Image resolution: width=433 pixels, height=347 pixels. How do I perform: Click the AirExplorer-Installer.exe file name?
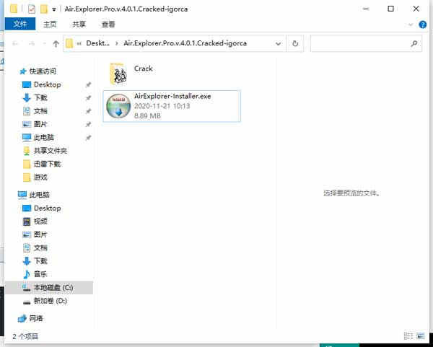[x=172, y=96]
